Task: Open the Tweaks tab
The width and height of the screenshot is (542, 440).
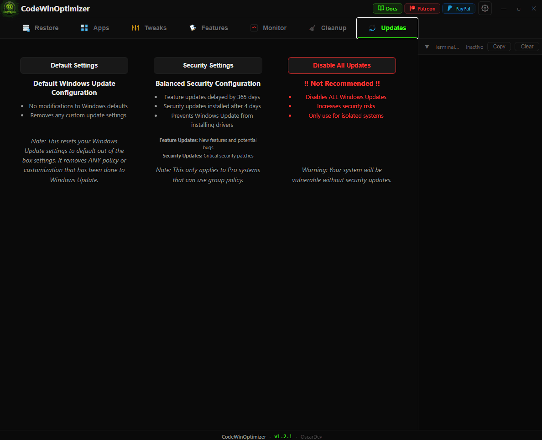Action: click(149, 28)
